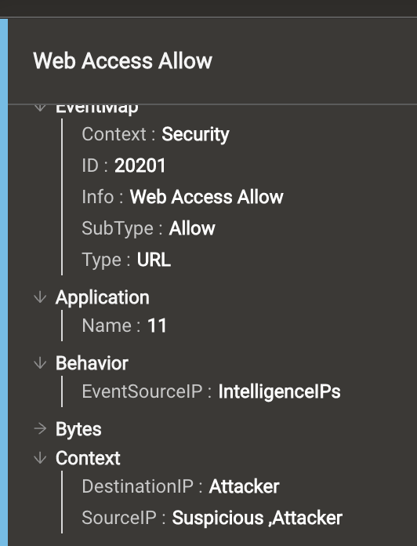This screenshot has height=546, width=417.
Task: Select the Bytes tree heading
Action: [x=78, y=429]
